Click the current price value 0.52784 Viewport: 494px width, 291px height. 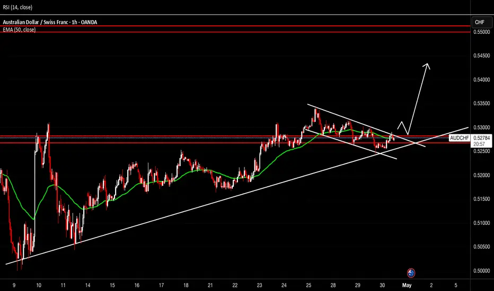(x=481, y=138)
